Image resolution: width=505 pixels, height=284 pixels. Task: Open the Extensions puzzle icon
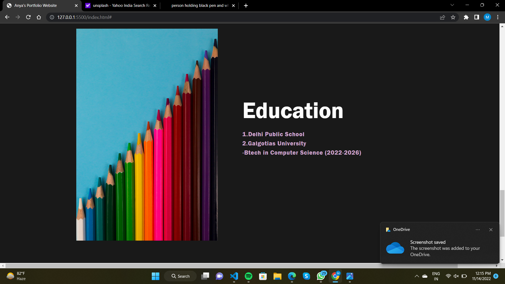(x=466, y=17)
